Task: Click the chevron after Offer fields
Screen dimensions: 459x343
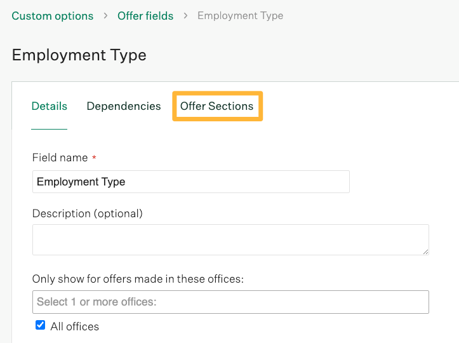Action: 185,16
